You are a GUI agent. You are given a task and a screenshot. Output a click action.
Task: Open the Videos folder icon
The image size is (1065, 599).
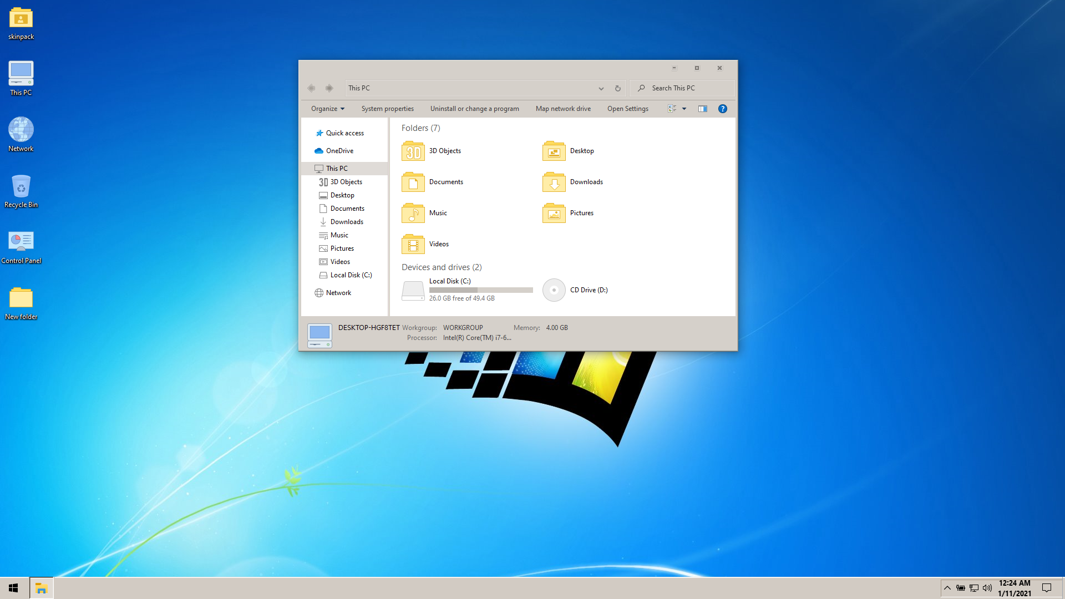click(x=413, y=244)
